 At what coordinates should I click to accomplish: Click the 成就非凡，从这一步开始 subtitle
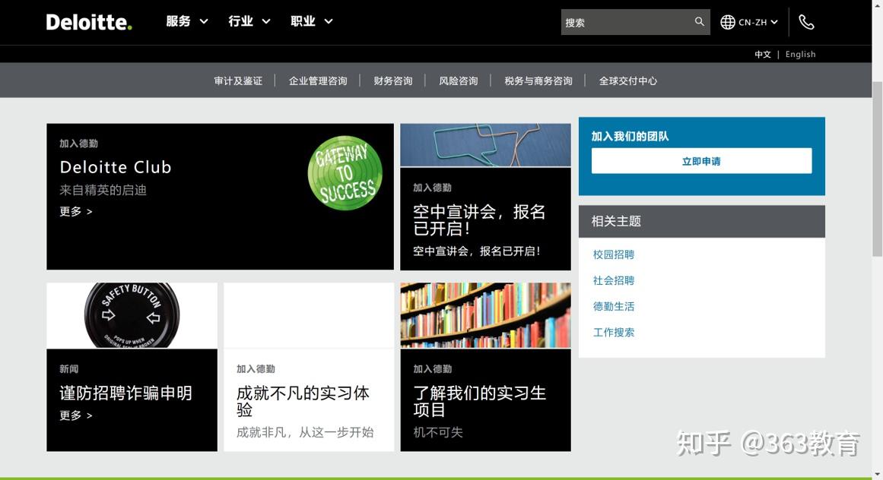305,432
